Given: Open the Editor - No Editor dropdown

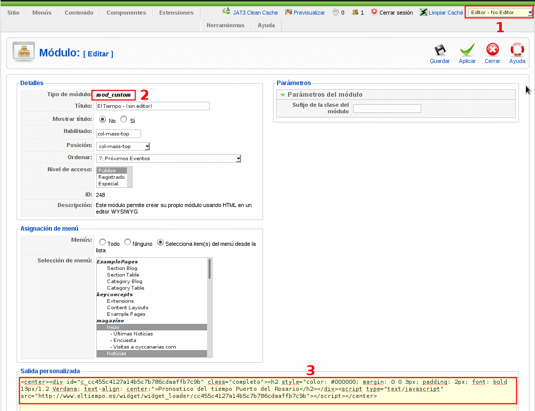Looking at the screenshot, I should [x=500, y=13].
